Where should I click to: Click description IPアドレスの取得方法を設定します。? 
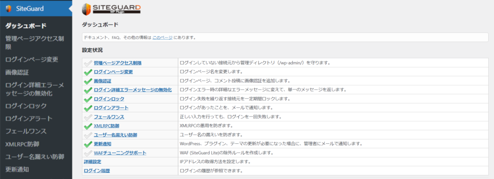pos(215,162)
